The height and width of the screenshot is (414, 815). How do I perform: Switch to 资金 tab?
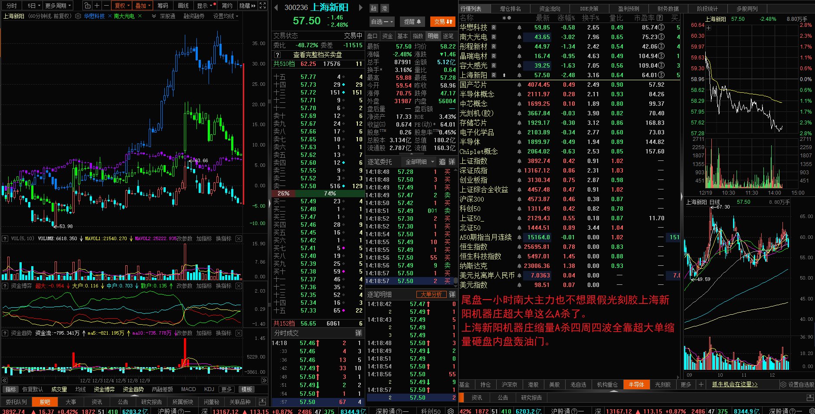pyautogui.click(x=387, y=36)
